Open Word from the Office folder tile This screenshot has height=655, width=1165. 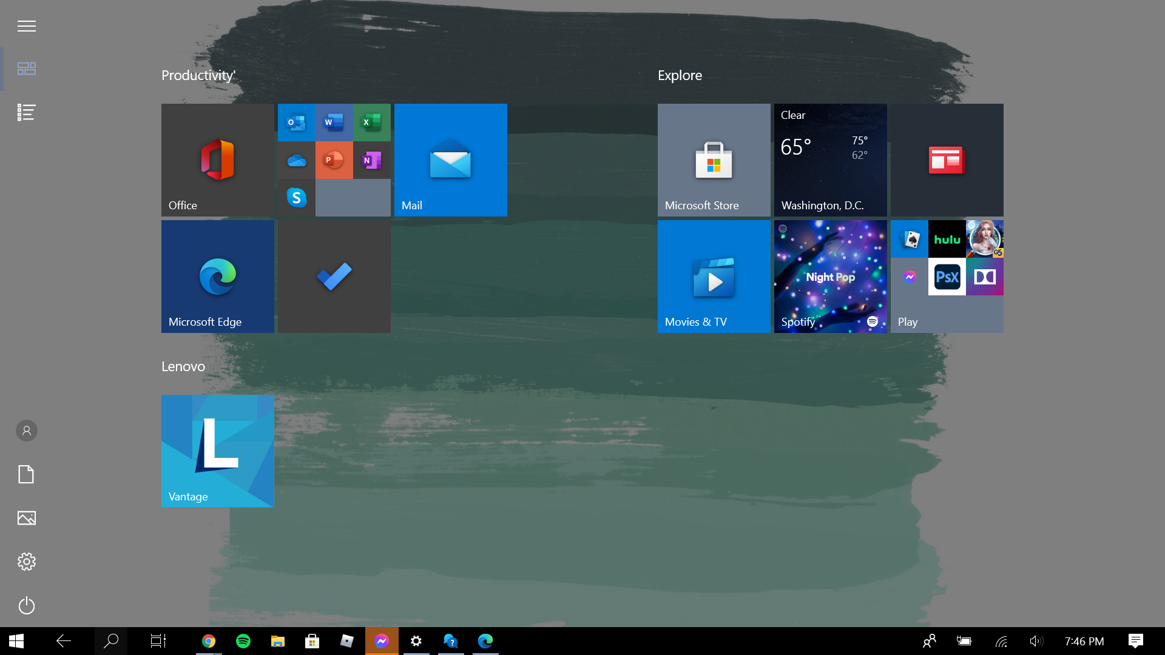(x=334, y=123)
